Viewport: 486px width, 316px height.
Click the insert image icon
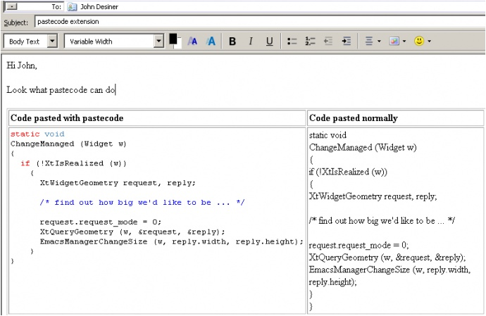pos(394,42)
